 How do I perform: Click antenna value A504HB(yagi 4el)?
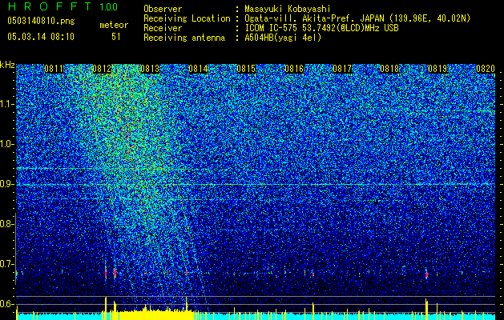283,38
